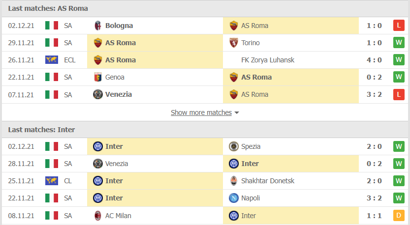Click the Genoa crest icon
The height and width of the screenshot is (225, 410).
point(98,77)
